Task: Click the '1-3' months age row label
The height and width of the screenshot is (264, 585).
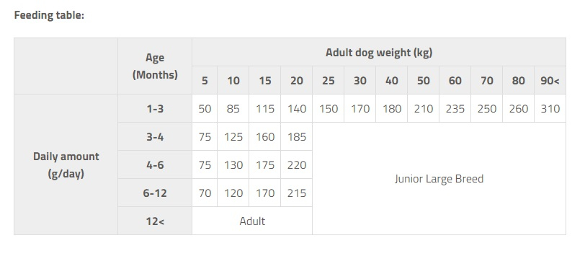Action: point(155,109)
